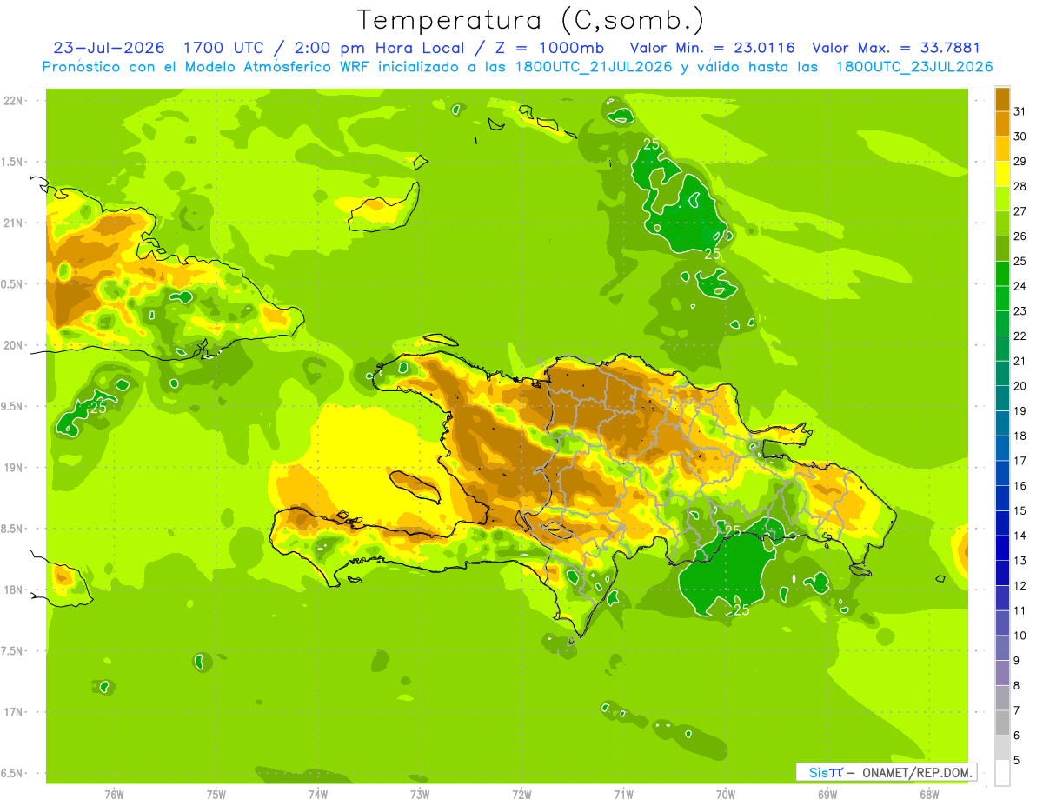Click legend value '13'
The image size is (1043, 806).
pyautogui.click(x=1020, y=561)
